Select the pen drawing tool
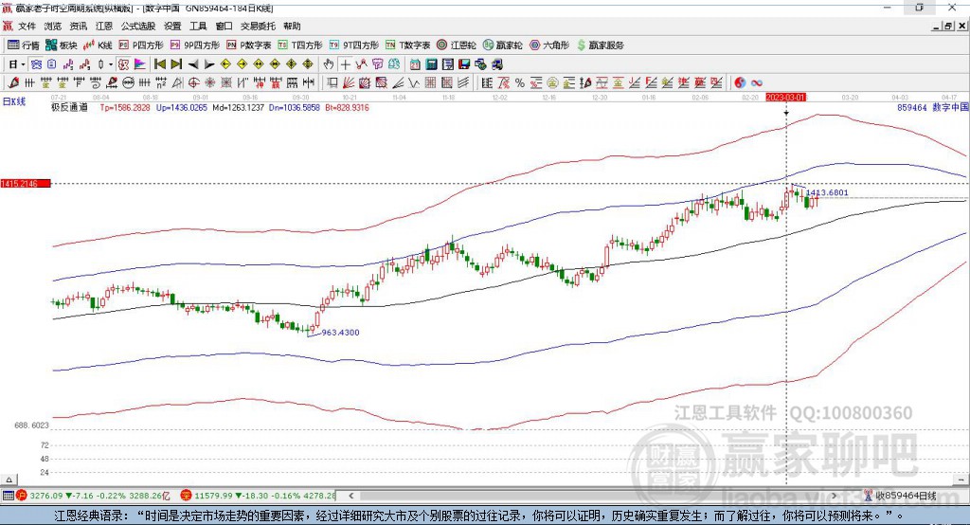The image size is (970, 525). 14,82
